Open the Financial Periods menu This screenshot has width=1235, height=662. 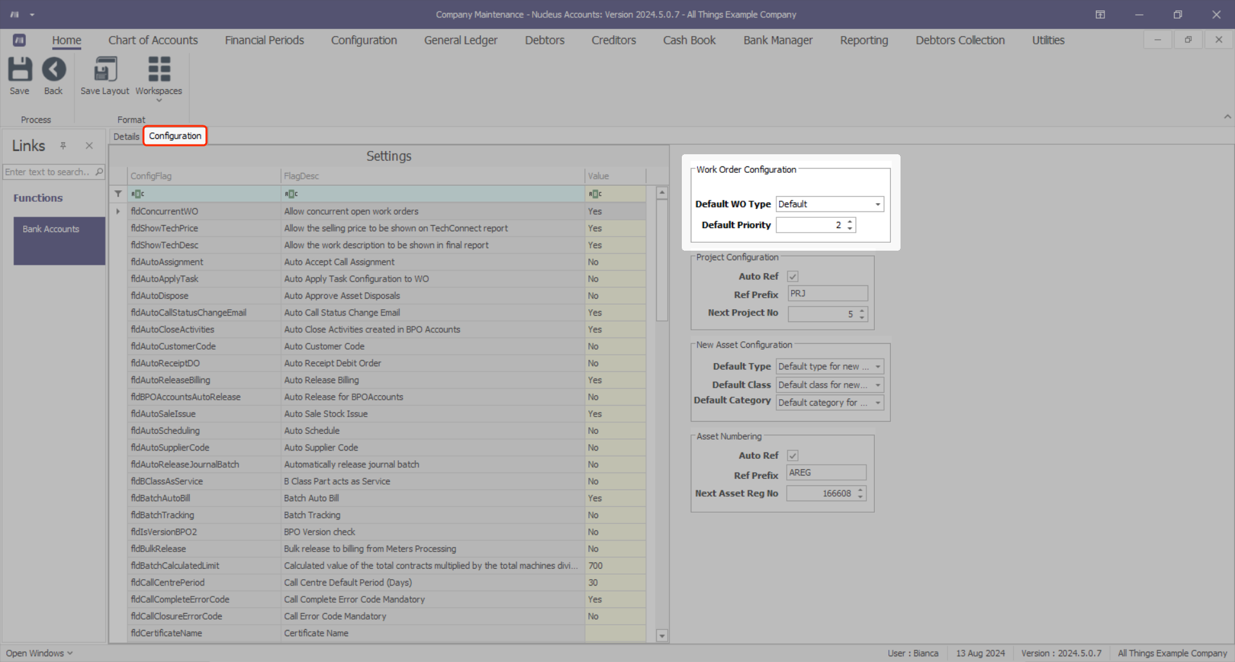(264, 40)
